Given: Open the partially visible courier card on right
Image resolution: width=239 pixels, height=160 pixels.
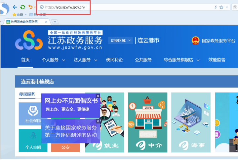Looking at the screenshot, I should point(226,122).
